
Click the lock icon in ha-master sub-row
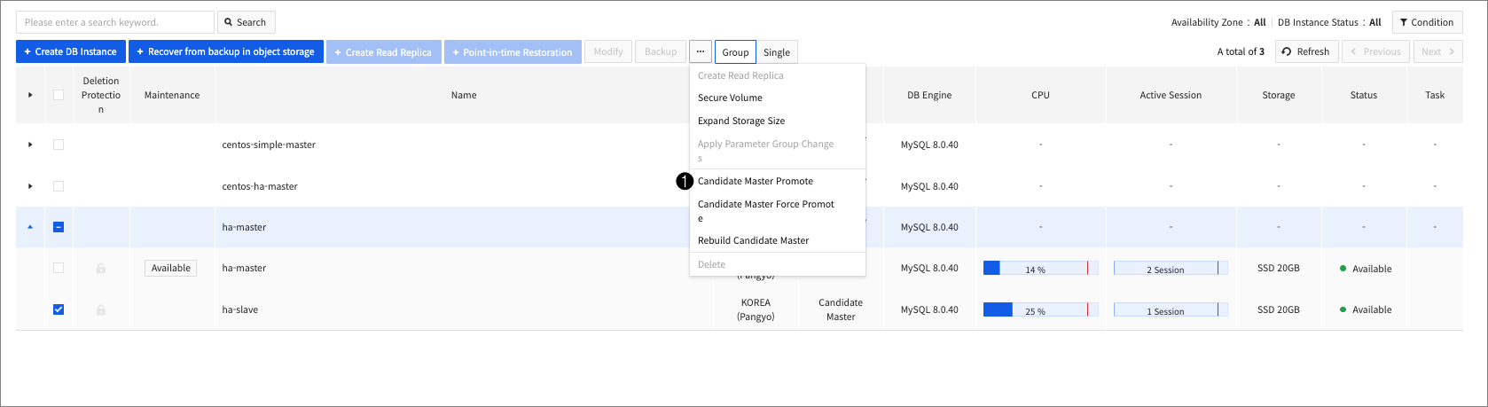click(x=101, y=268)
